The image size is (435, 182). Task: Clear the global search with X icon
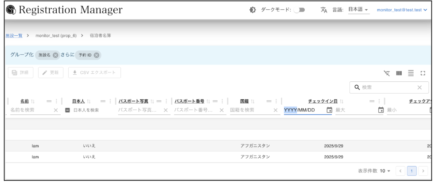[x=419, y=87]
